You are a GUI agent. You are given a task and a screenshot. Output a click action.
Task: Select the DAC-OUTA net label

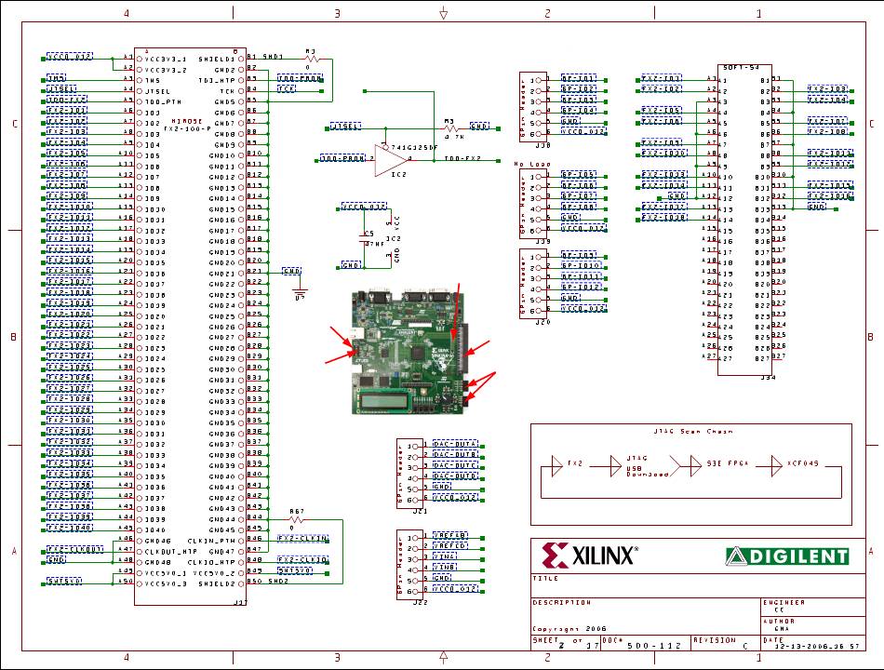[x=455, y=444]
